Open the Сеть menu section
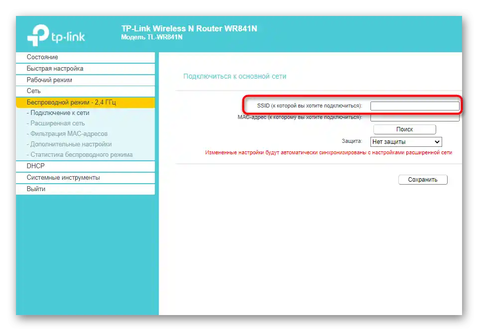The height and width of the screenshot is (331, 478). tap(85, 91)
